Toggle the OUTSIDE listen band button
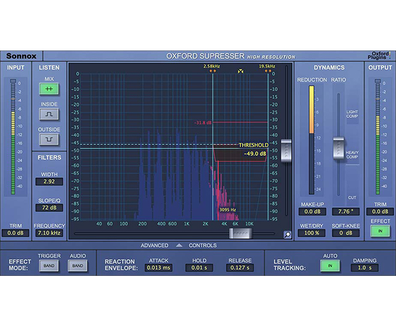 pyautogui.click(x=49, y=139)
